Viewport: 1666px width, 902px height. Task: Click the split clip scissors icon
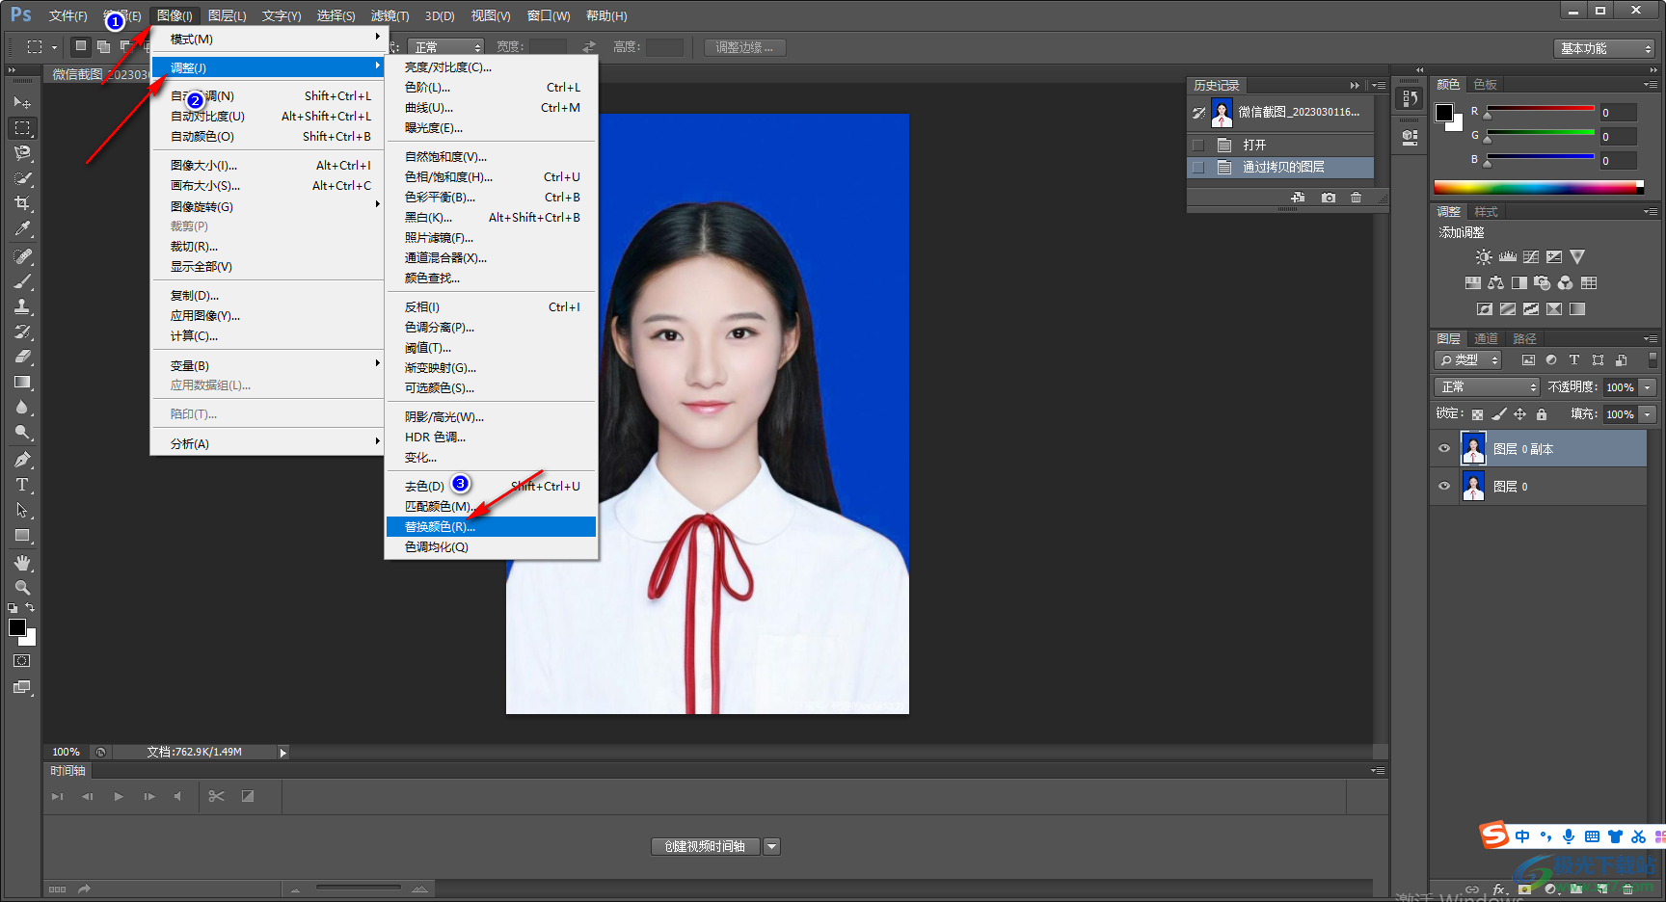pyautogui.click(x=216, y=796)
